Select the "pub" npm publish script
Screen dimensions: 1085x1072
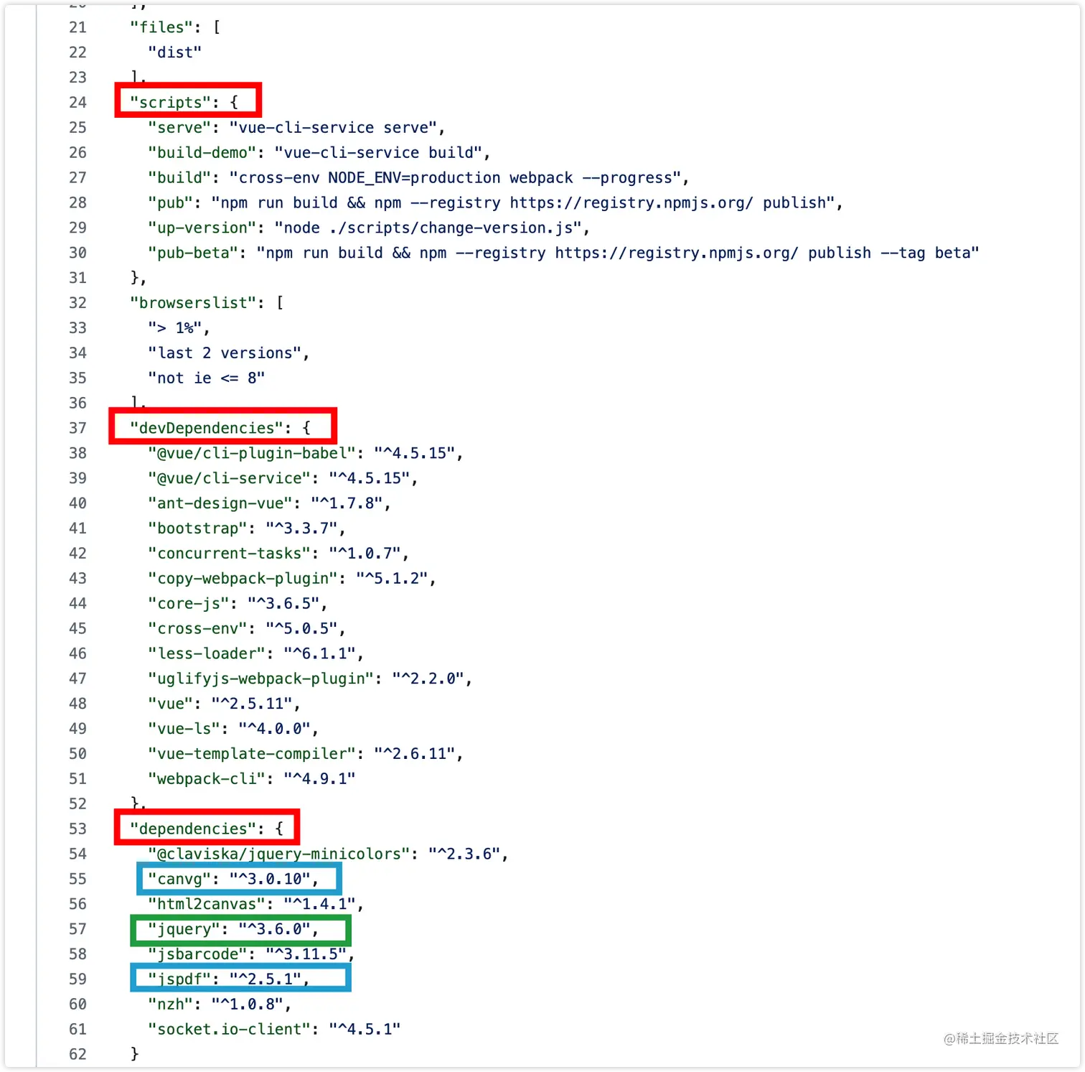pos(495,203)
